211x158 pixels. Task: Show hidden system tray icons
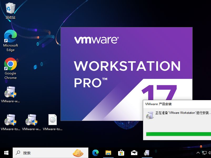click(x=198, y=153)
